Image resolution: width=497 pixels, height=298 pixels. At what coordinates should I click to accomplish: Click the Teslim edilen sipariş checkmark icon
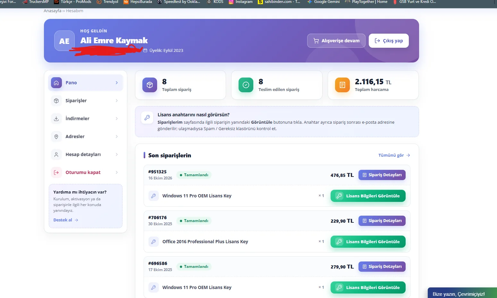[x=246, y=85]
